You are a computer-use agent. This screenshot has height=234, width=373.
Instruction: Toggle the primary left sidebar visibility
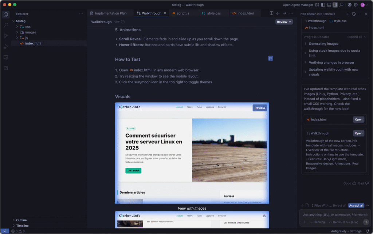click(x=323, y=5)
